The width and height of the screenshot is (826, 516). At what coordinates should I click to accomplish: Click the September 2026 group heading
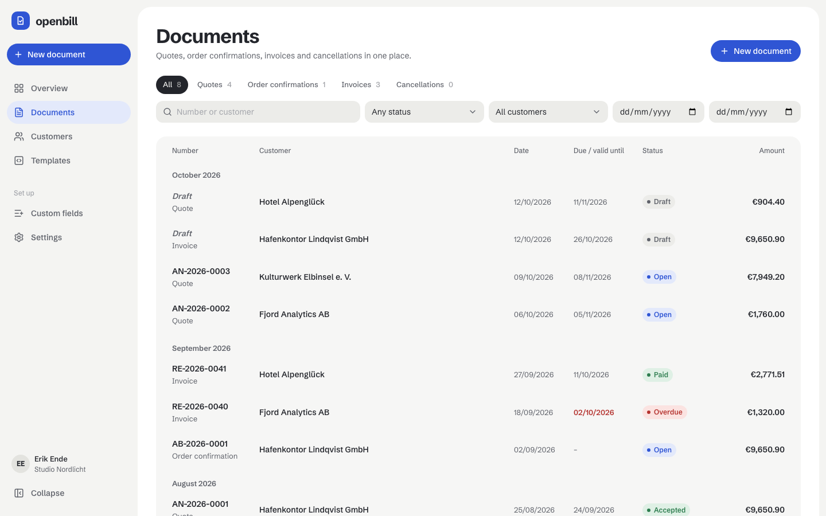pos(201,349)
